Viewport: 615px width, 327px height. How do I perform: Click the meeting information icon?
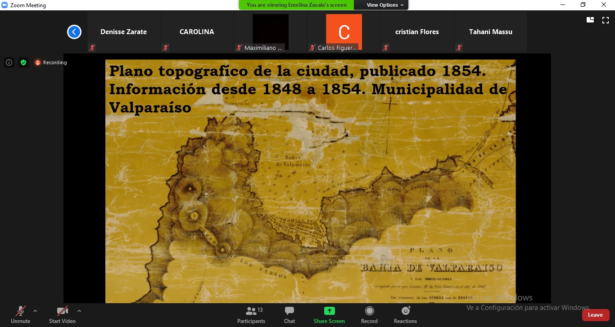pos(9,62)
